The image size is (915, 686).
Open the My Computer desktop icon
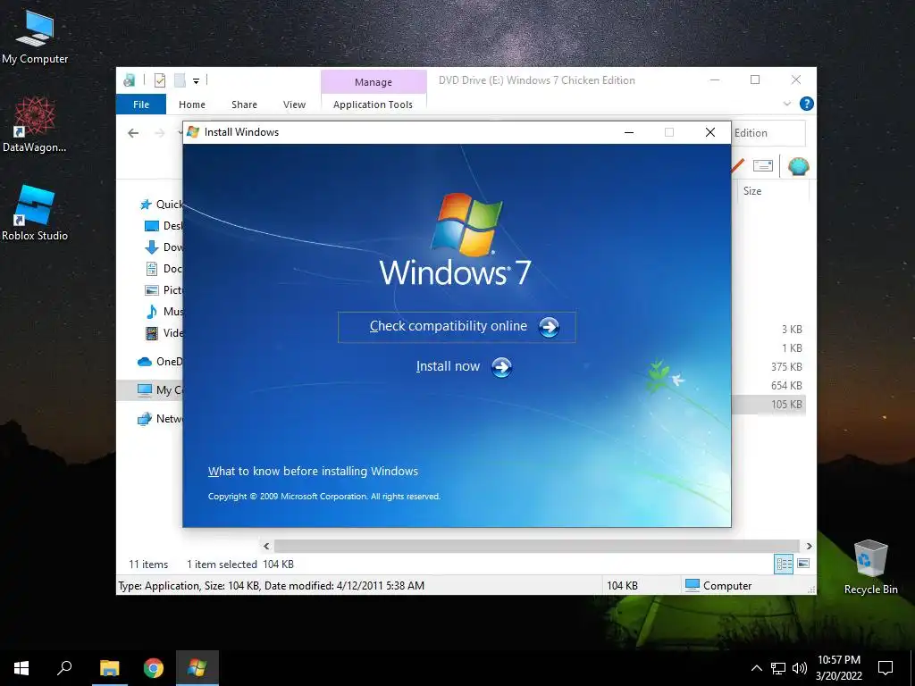pyautogui.click(x=35, y=37)
